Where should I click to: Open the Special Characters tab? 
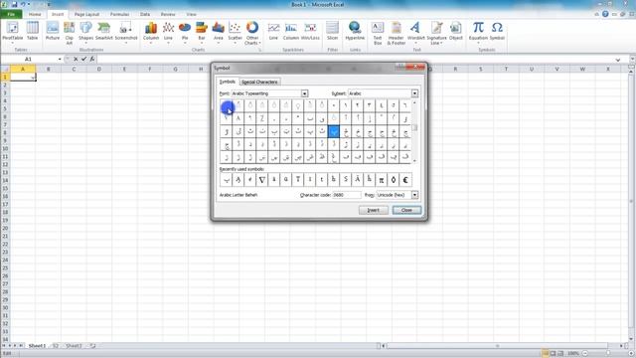click(259, 82)
